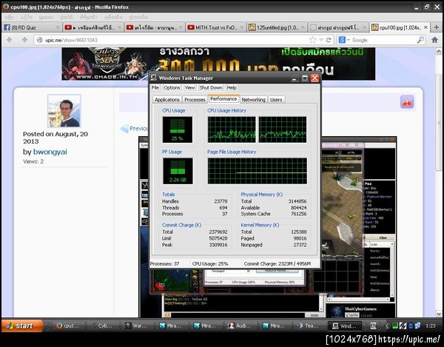Switch to the (8) RD Quiz tab
444x347 pixels.
tap(32, 27)
